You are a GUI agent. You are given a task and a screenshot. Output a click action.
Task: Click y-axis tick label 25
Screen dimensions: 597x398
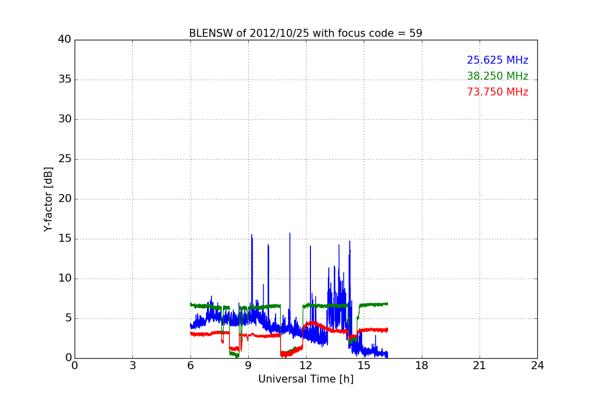pyautogui.click(x=65, y=159)
